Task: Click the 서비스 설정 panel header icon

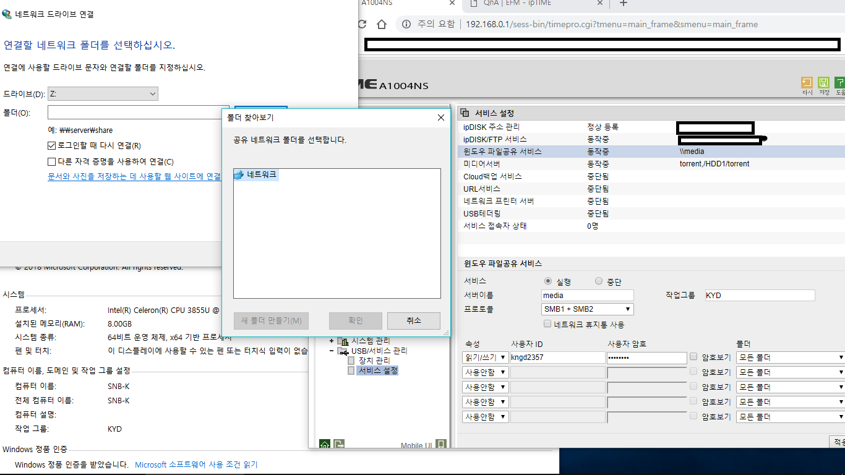Action: pos(465,113)
